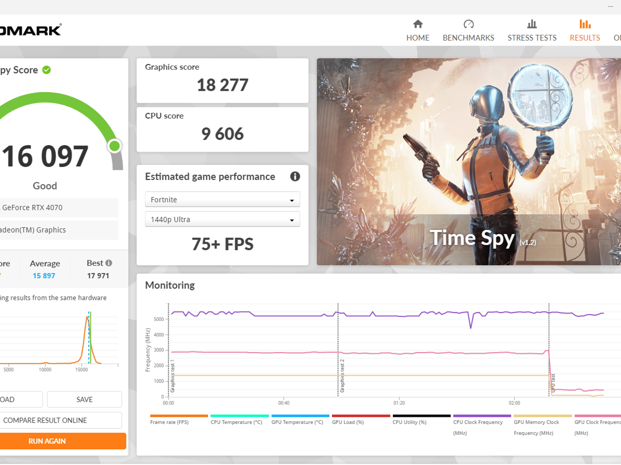Click the orange Results chart icon
Viewport: 621px width, 465px height.
pos(585,24)
